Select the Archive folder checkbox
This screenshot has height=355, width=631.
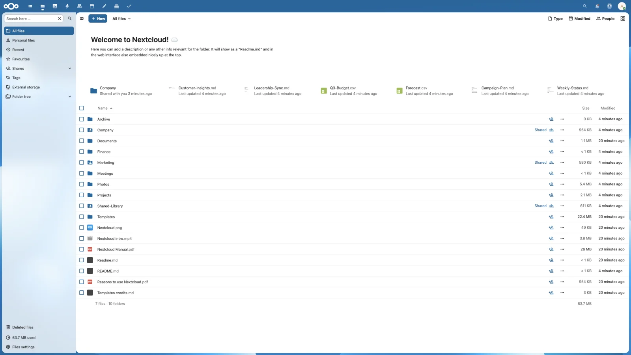pyautogui.click(x=82, y=119)
